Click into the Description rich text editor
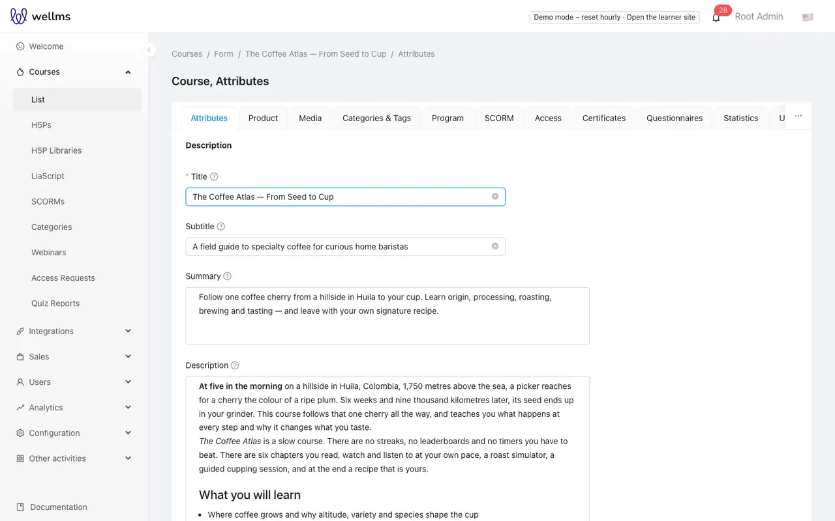 pyautogui.click(x=387, y=449)
